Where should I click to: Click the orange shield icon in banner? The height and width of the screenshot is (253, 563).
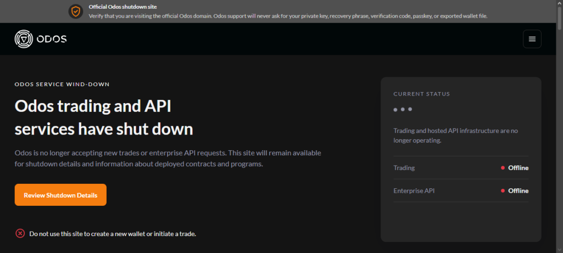point(76,12)
